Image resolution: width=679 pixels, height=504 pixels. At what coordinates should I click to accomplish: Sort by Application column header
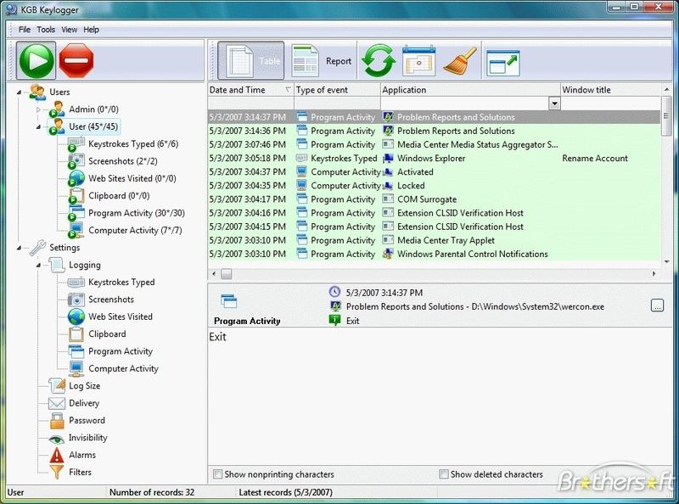point(470,90)
